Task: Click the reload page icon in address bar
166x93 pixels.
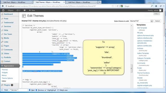Action: coord(117,6)
